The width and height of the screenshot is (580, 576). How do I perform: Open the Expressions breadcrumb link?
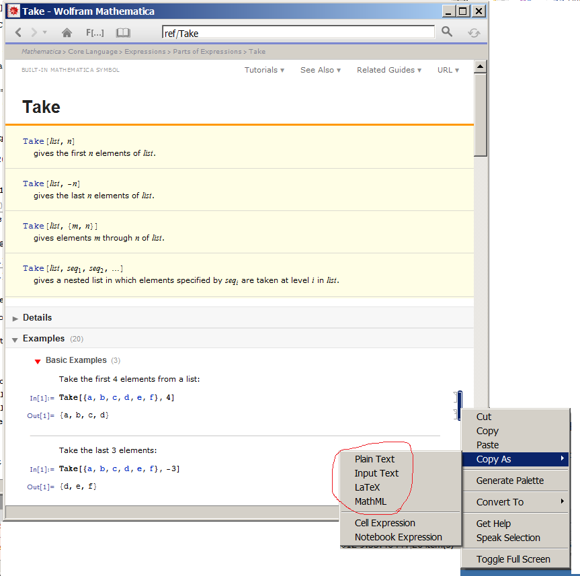coord(145,52)
